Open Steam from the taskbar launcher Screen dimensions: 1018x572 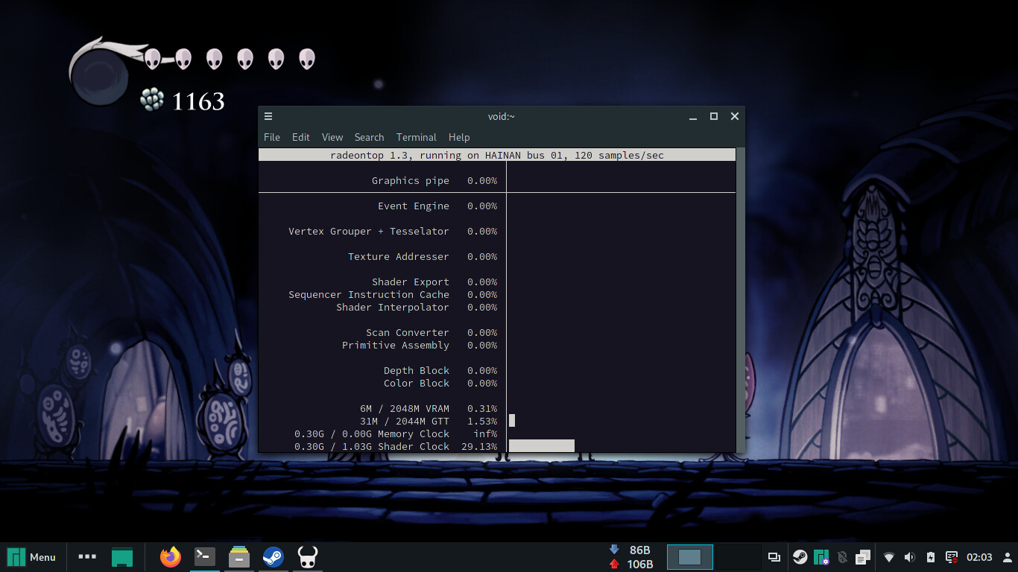(x=274, y=557)
